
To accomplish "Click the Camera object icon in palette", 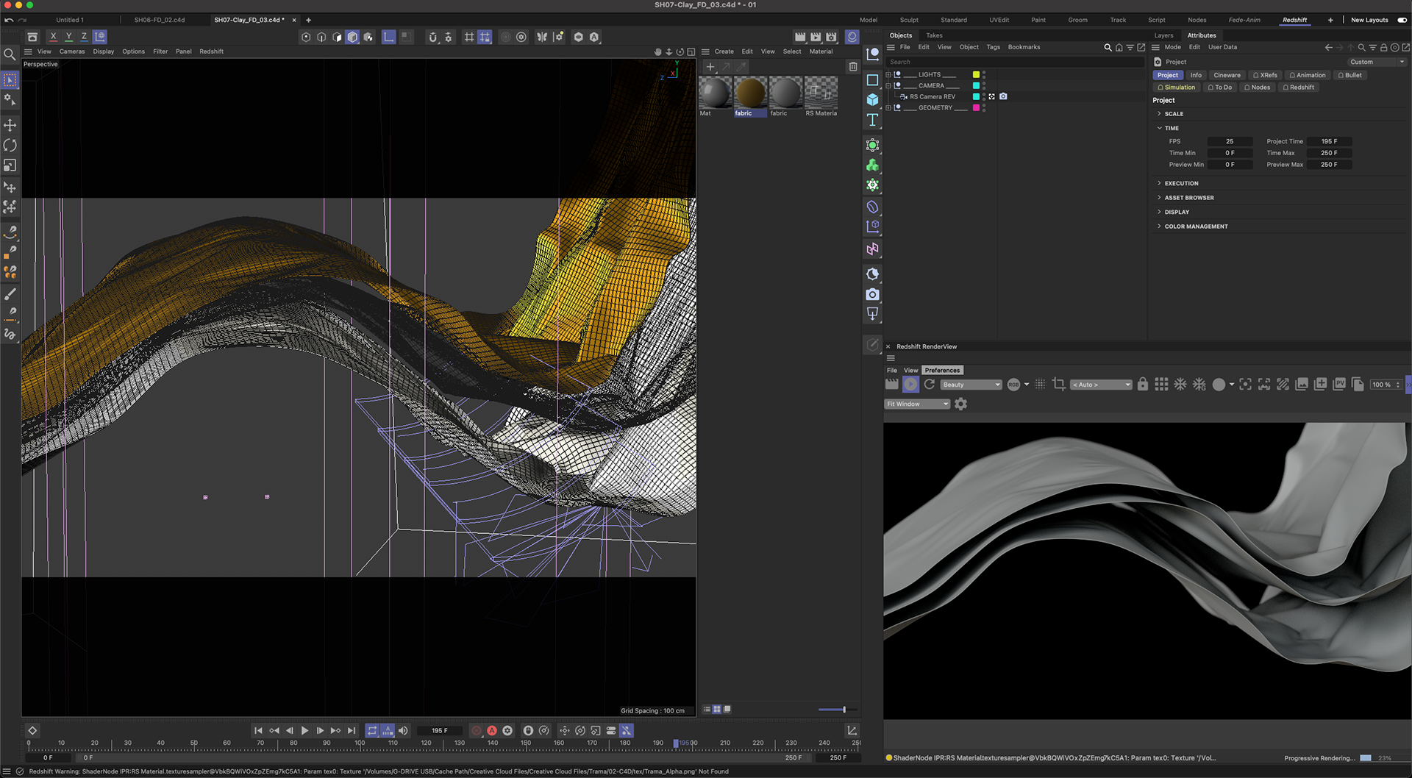I will click(x=872, y=294).
